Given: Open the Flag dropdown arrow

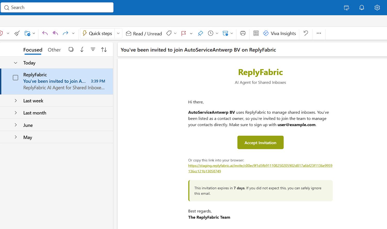Looking at the screenshot, I should click(191, 33).
